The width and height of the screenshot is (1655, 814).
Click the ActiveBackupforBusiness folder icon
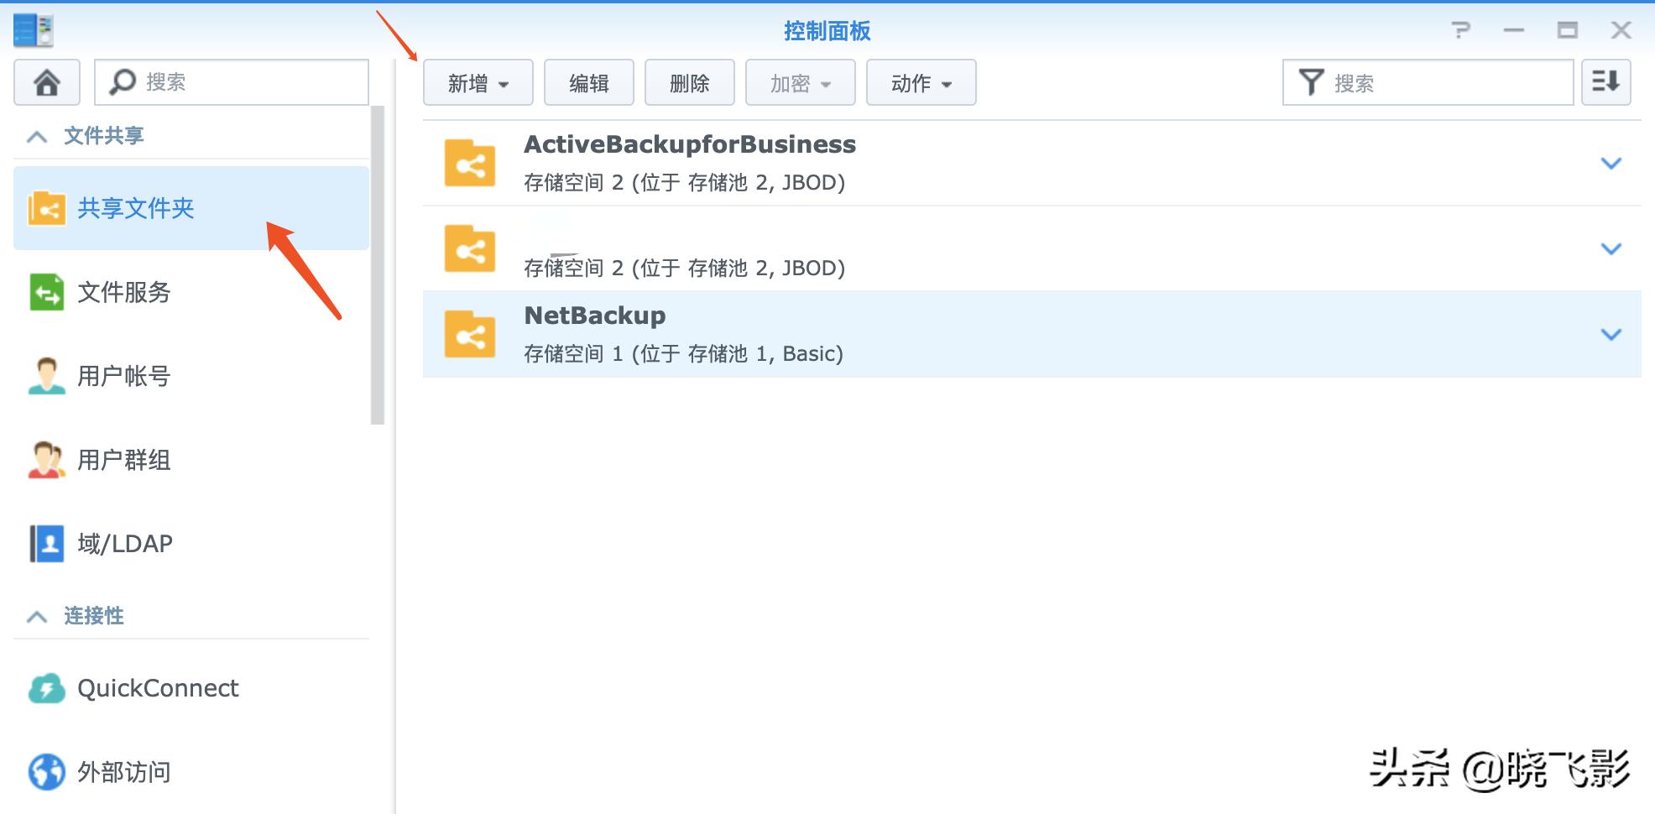click(469, 163)
